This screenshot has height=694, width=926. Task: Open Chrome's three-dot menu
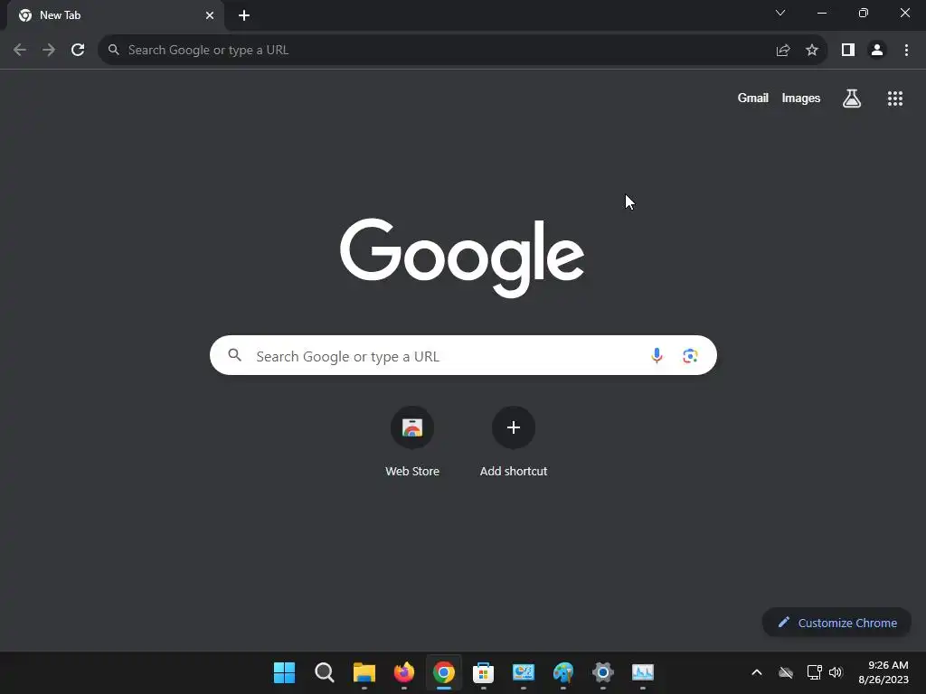906,51
